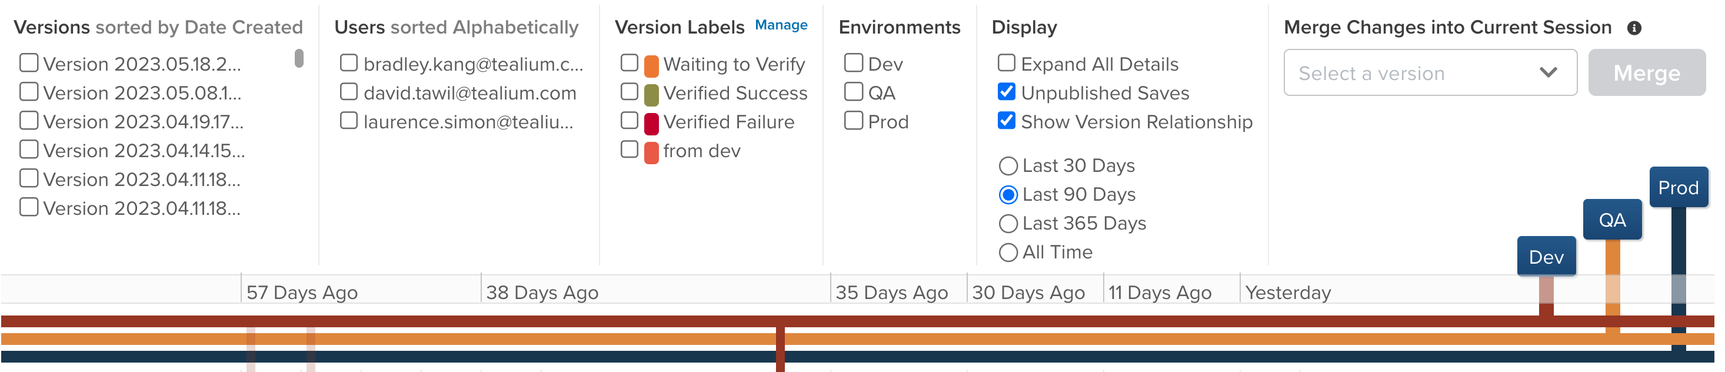Screen dimensions: 1725x372
Task: Enable the Expand All Details checkbox
Action: coord(1007,63)
